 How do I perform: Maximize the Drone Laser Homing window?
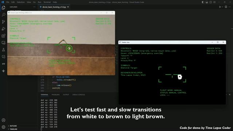[107, 13]
